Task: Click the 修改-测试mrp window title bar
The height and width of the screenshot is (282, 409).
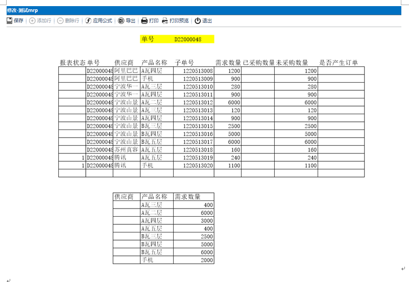Action: 204,10
